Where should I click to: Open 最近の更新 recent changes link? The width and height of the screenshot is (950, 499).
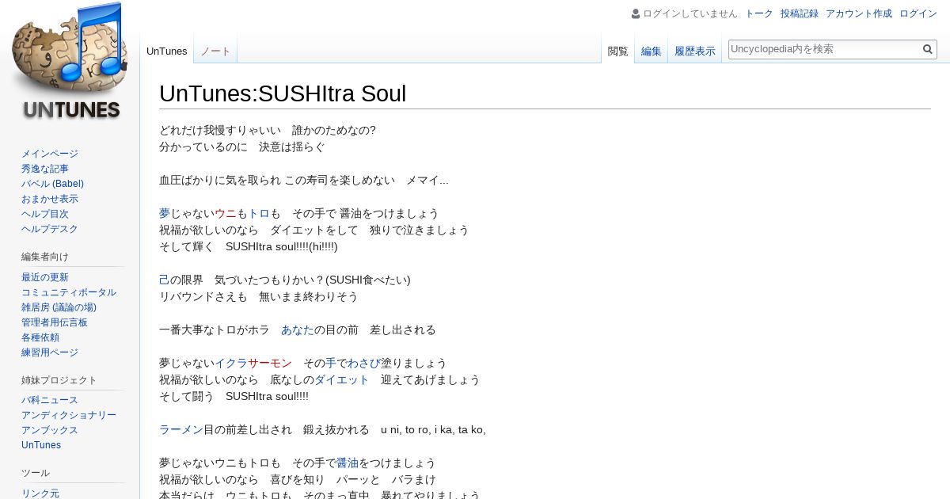[45, 277]
